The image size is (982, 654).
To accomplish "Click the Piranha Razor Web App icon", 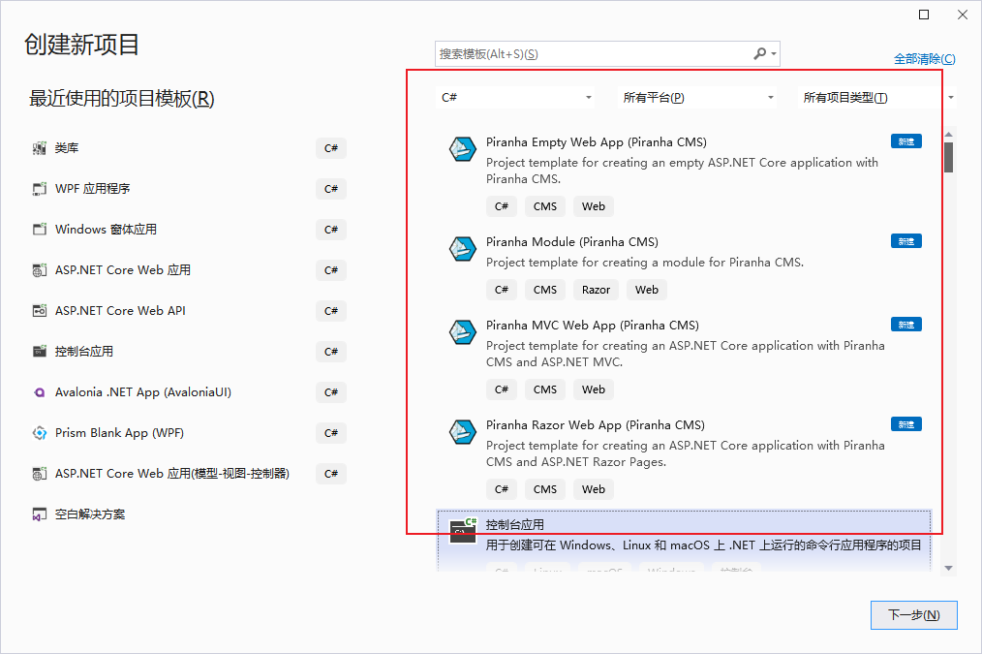I will pyautogui.click(x=463, y=431).
